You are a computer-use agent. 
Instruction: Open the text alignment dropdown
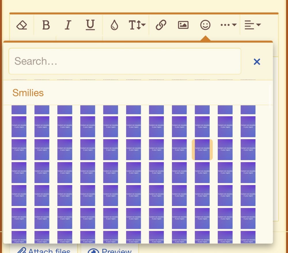point(253,25)
